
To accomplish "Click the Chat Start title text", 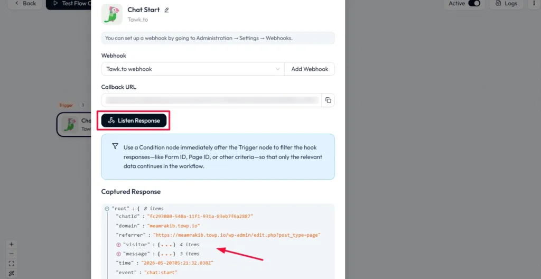I will [144, 10].
